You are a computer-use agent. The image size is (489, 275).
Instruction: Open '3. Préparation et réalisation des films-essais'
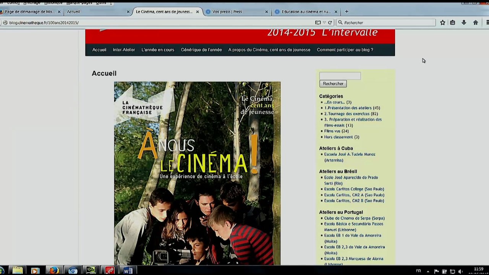[353, 122]
